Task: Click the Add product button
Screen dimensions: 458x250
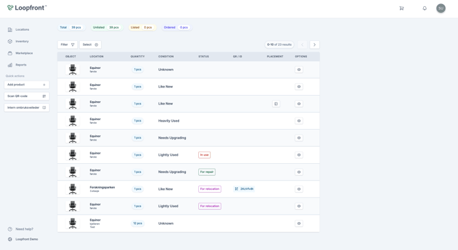Action: tap(27, 85)
